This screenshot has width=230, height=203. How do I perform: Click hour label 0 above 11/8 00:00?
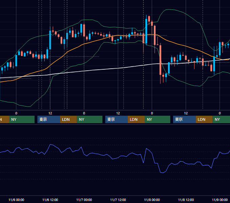tap(152, 113)
